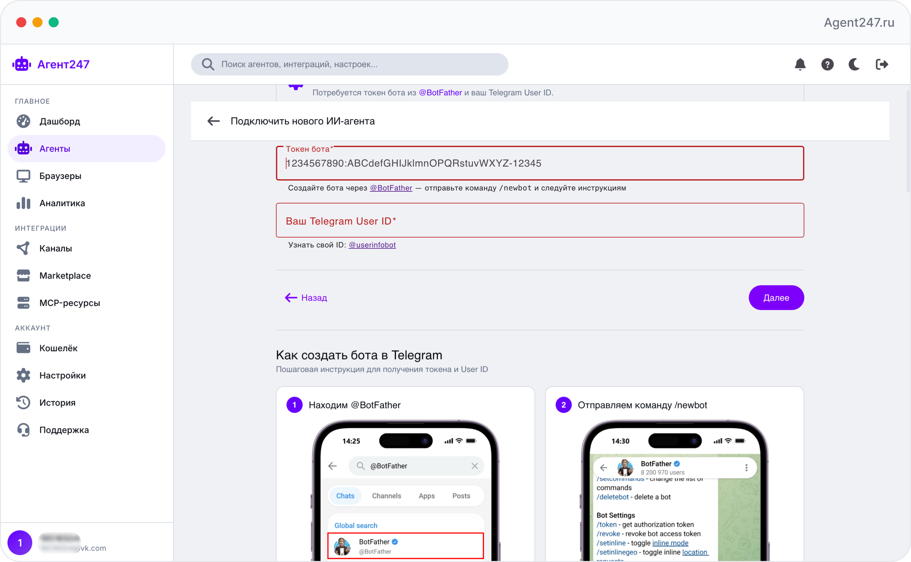The height and width of the screenshot is (562, 911).
Task: Open Кошелёк account page
Action: click(87, 348)
